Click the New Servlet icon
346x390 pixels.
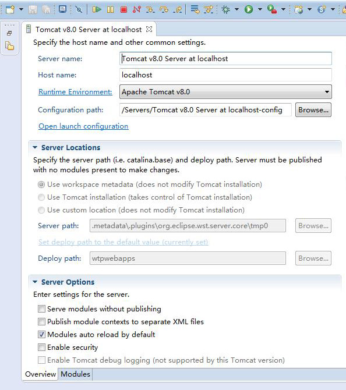322,10
